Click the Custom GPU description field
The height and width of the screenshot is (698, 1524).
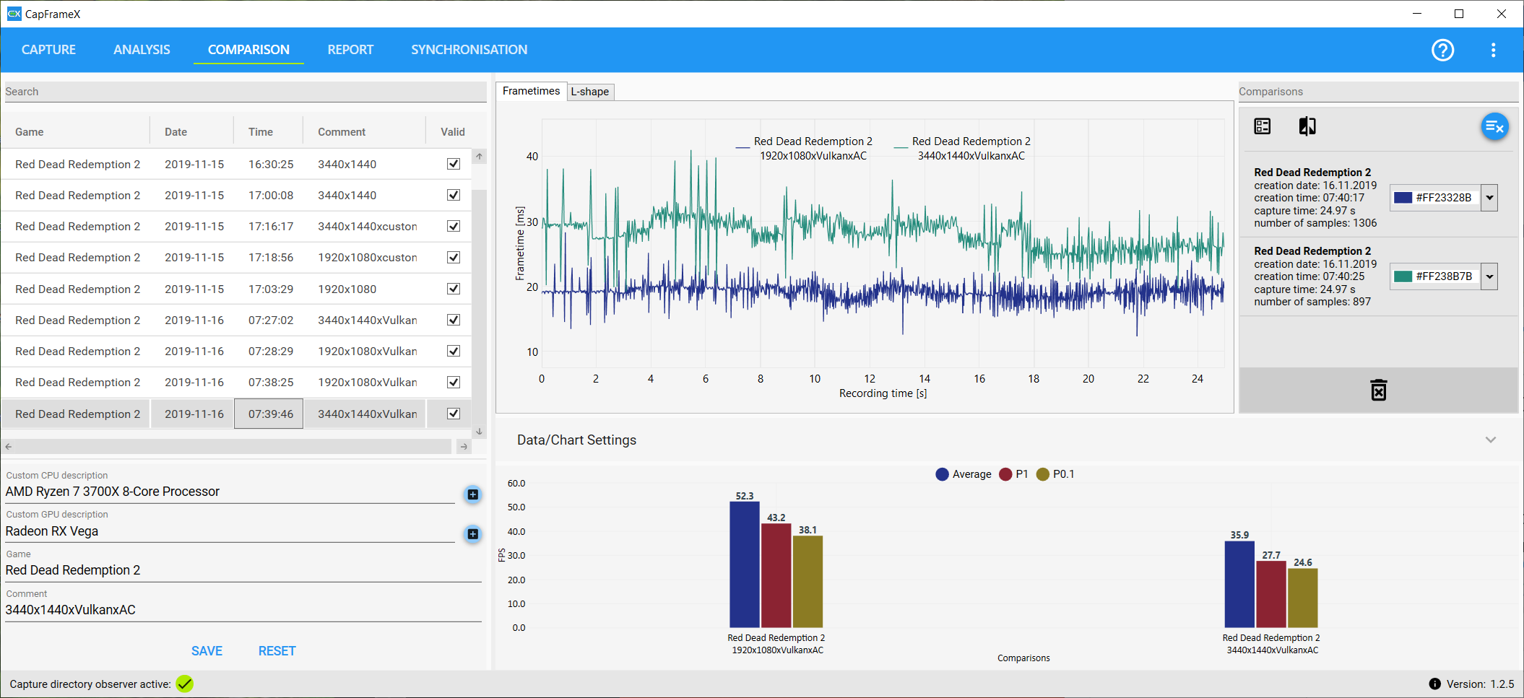230,531
